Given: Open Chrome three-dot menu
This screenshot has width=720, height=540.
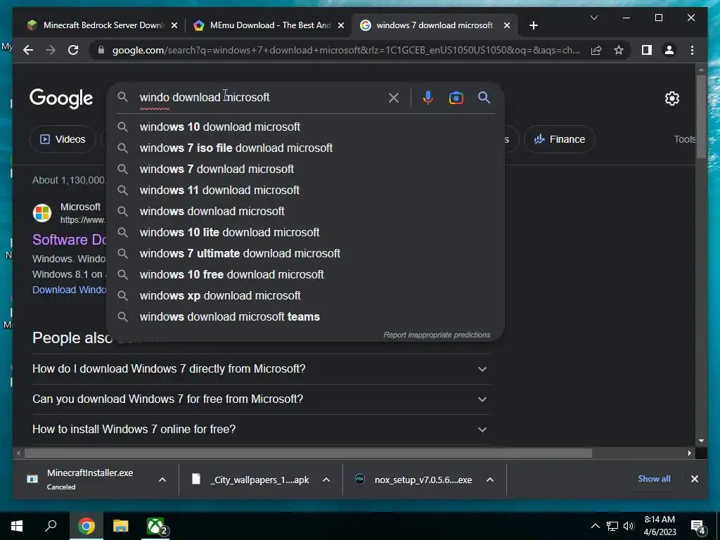Looking at the screenshot, I should [692, 50].
